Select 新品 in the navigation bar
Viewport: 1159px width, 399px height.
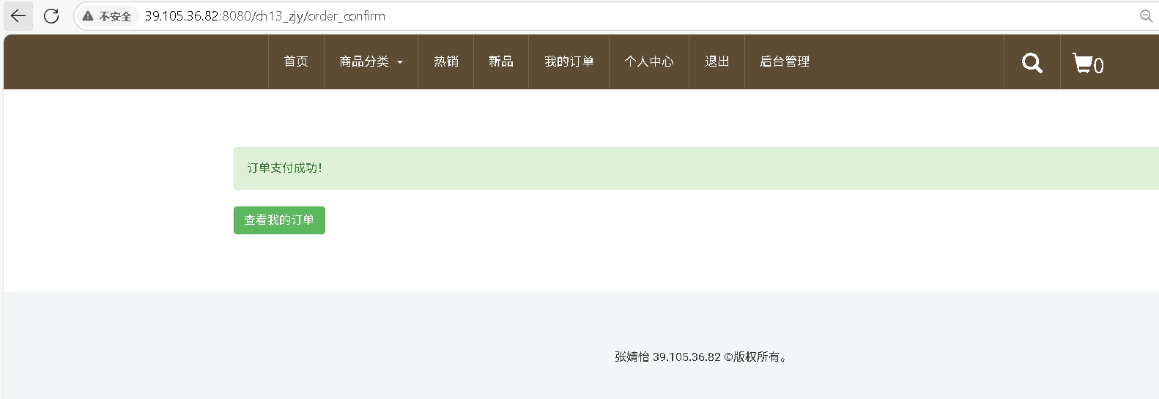501,61
